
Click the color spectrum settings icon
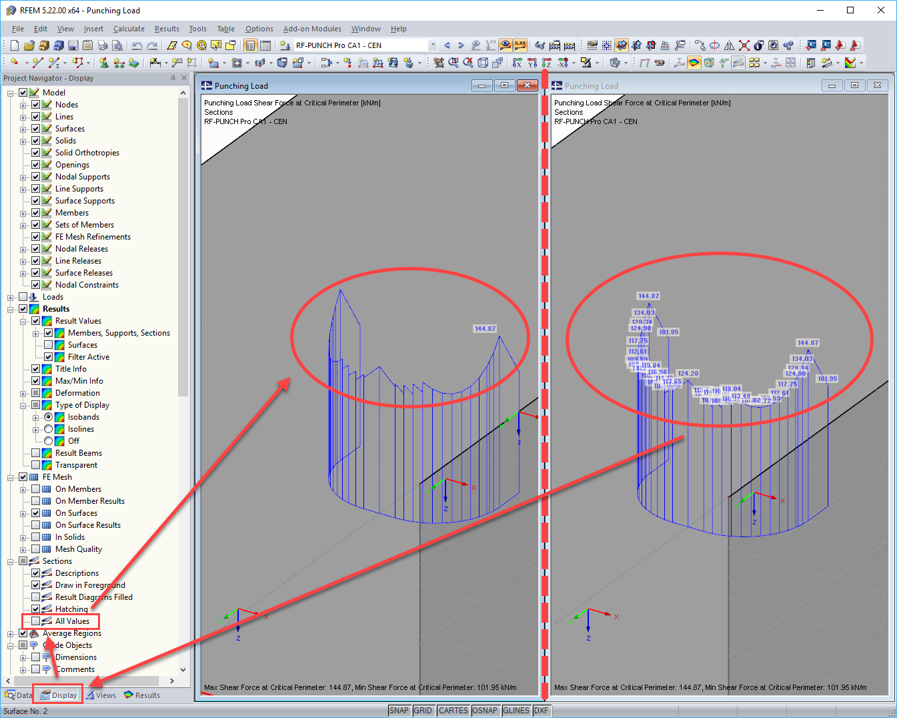(x=850, y=63)
